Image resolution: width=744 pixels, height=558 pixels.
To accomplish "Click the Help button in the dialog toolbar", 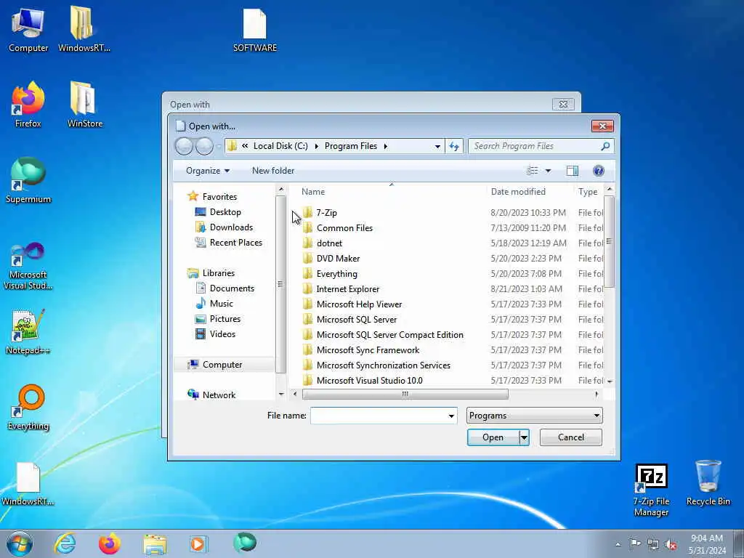I will tap(599, 171).
